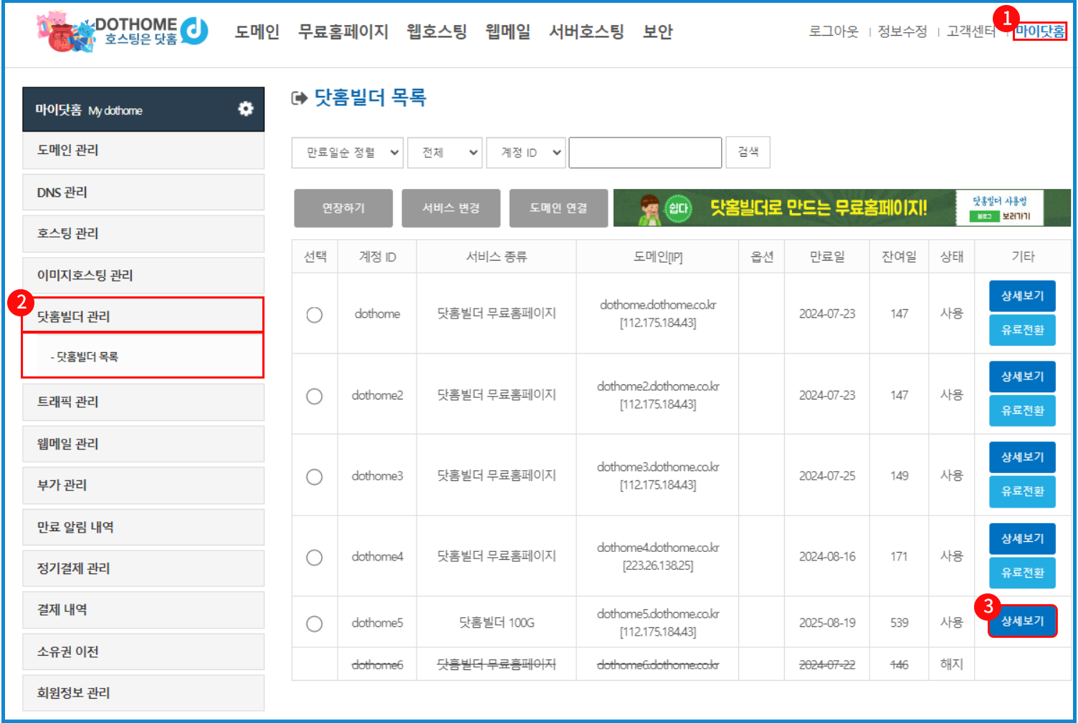Open the My dothome settings gear

[x=246, y=109]
